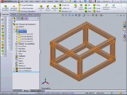
Task: Open the File menu
Action: coord(22,1)
